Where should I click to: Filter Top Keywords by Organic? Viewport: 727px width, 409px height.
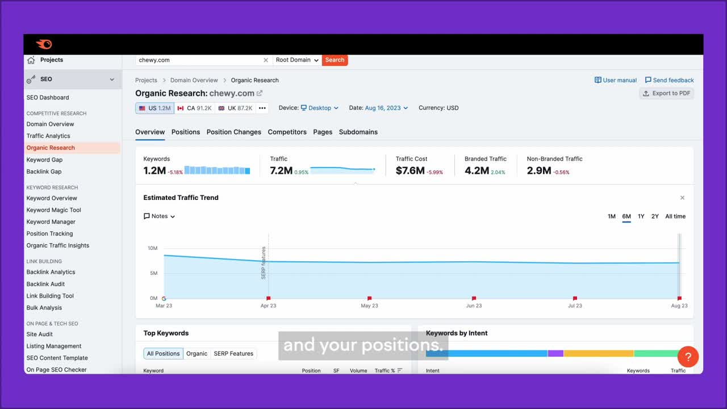click(x=197, y=353)
